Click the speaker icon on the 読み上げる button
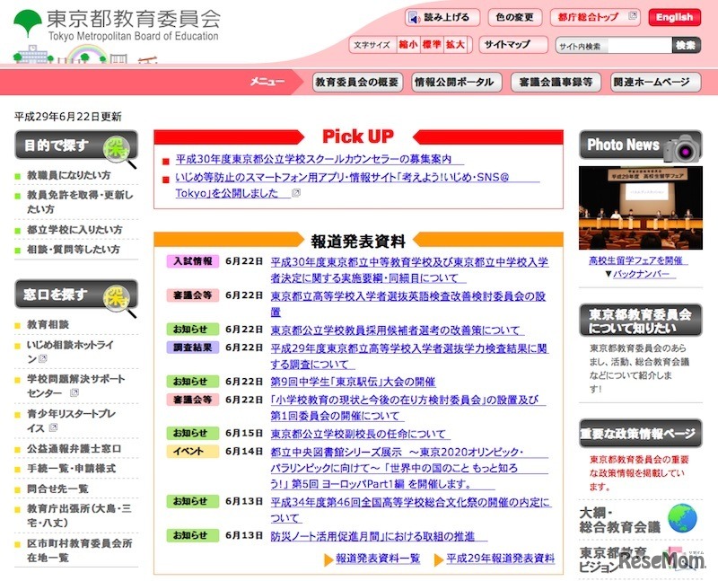The image size is (718, 581). click(415, 16)
